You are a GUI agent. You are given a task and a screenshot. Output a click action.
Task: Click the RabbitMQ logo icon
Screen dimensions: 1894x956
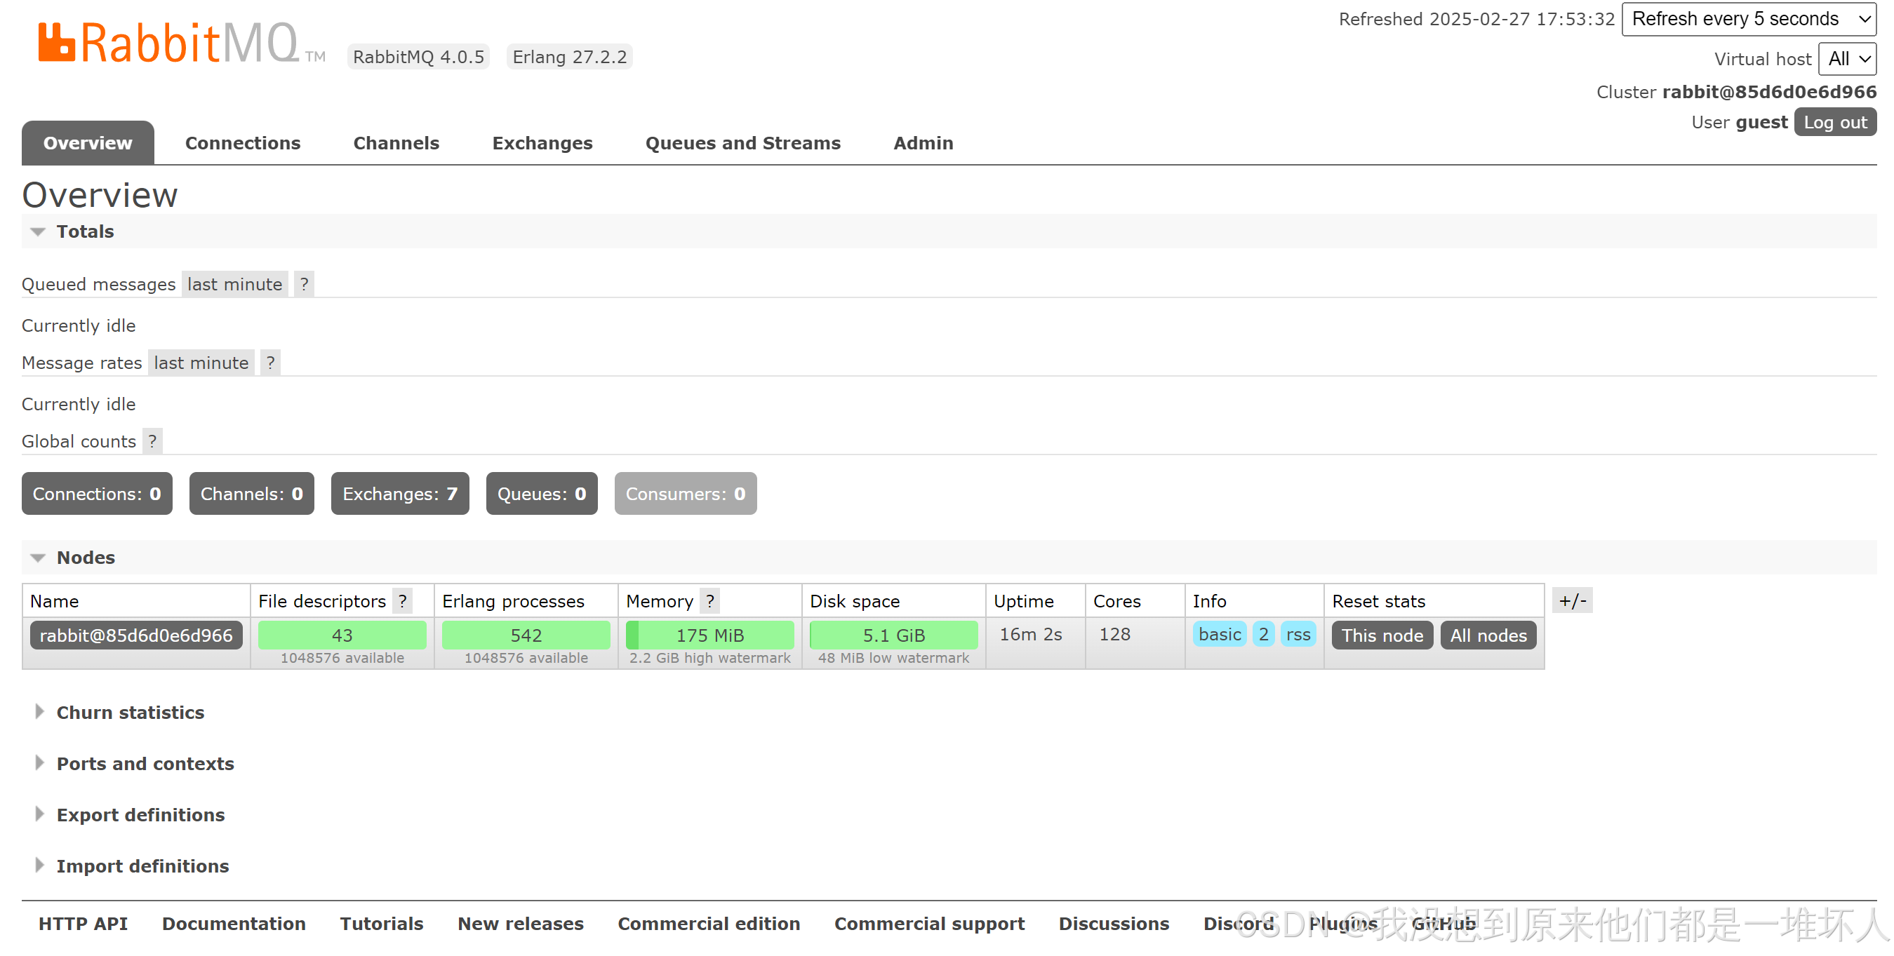56,42
